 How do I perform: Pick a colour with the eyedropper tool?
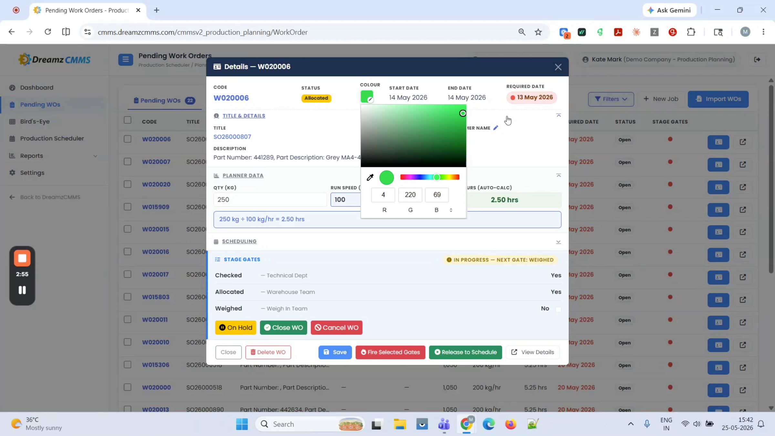(370, 177)
